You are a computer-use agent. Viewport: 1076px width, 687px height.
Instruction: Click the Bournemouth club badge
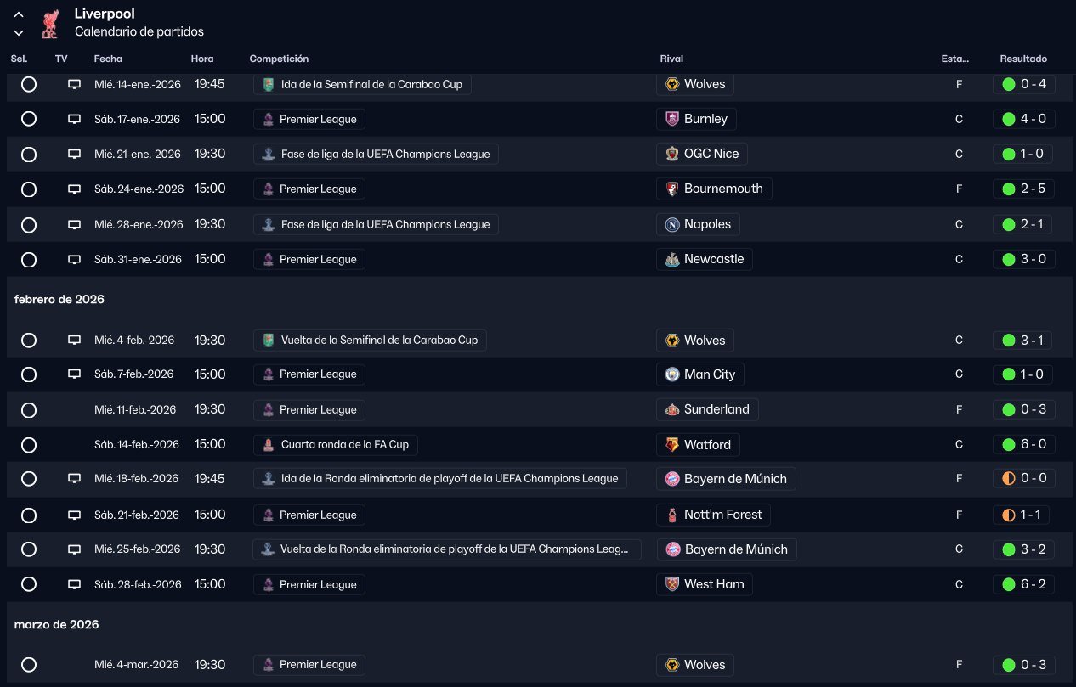click(671, 189)
